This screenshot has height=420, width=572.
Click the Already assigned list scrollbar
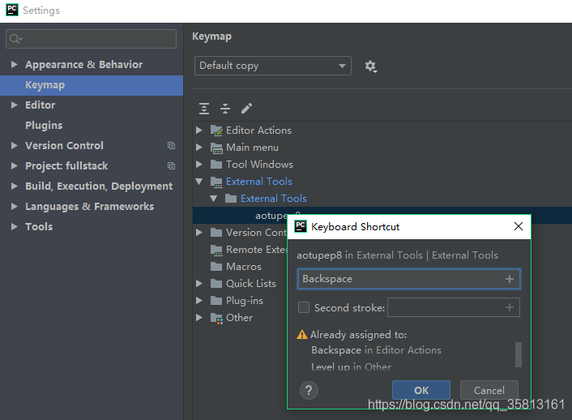tap(519, 354)
